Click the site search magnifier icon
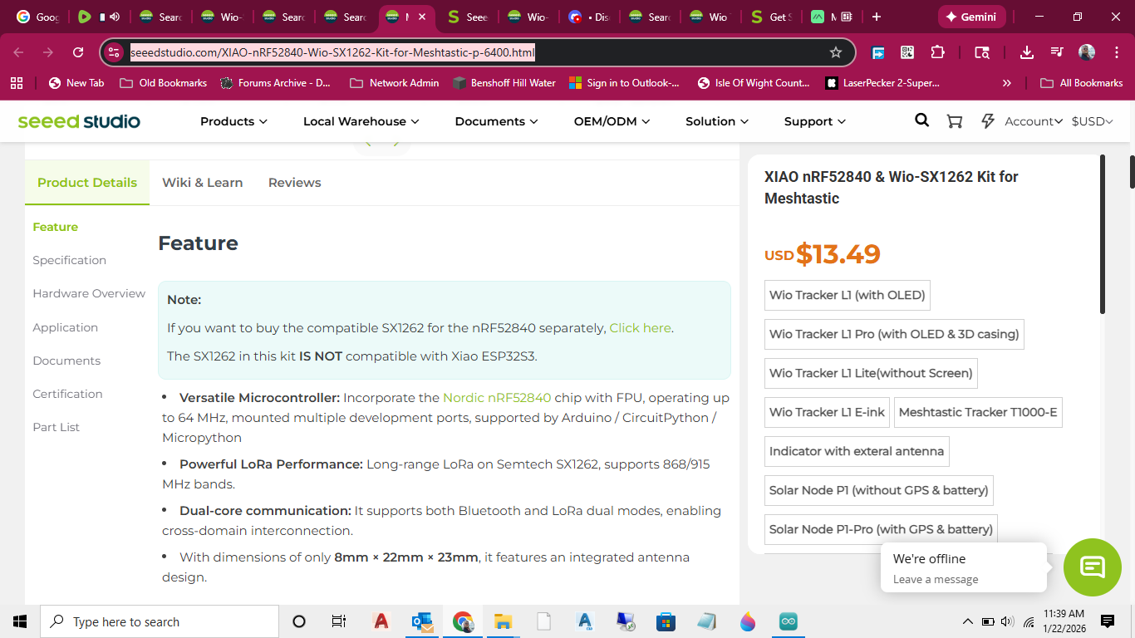 pyautogui.click(x=921, y=120)
